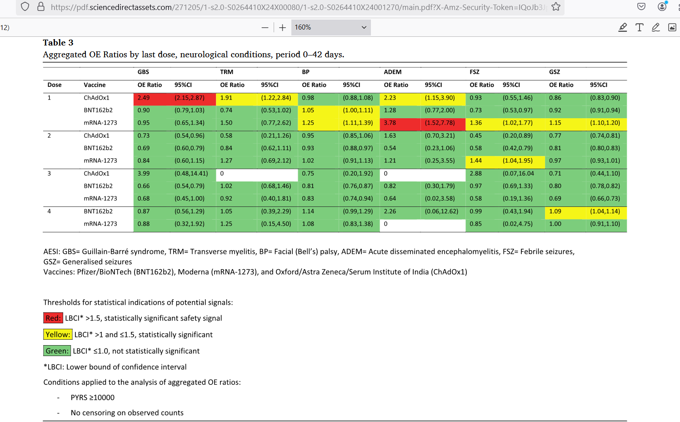Click the FSZ column group header

click(x=475, y=72)
